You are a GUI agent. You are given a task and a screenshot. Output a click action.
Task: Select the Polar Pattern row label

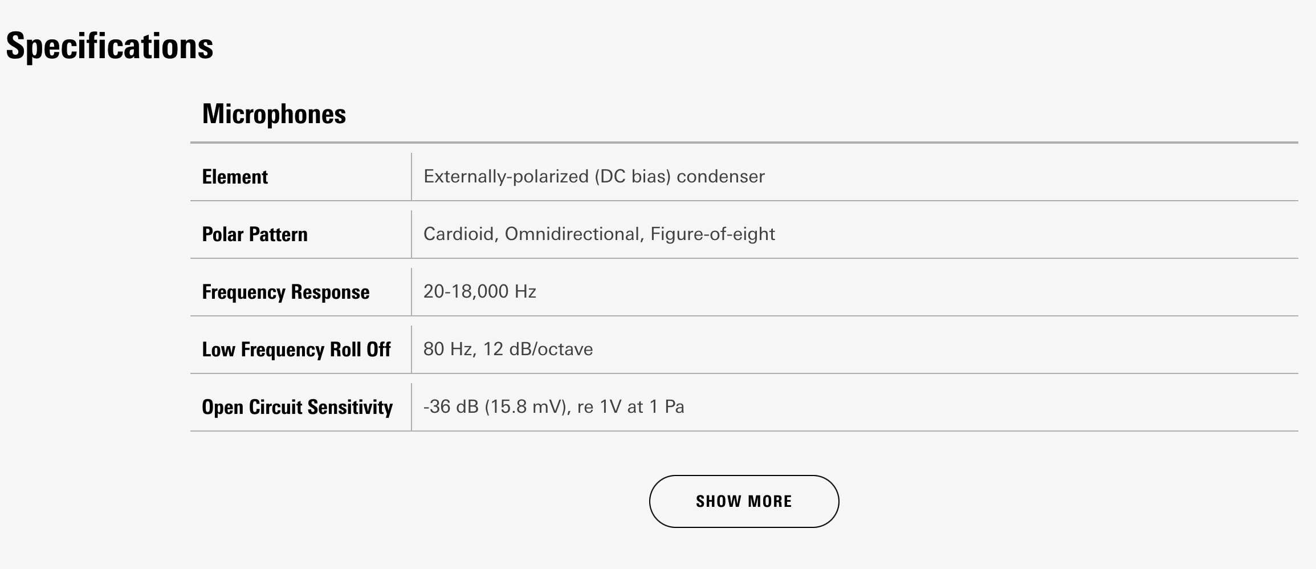coord(255,234)
